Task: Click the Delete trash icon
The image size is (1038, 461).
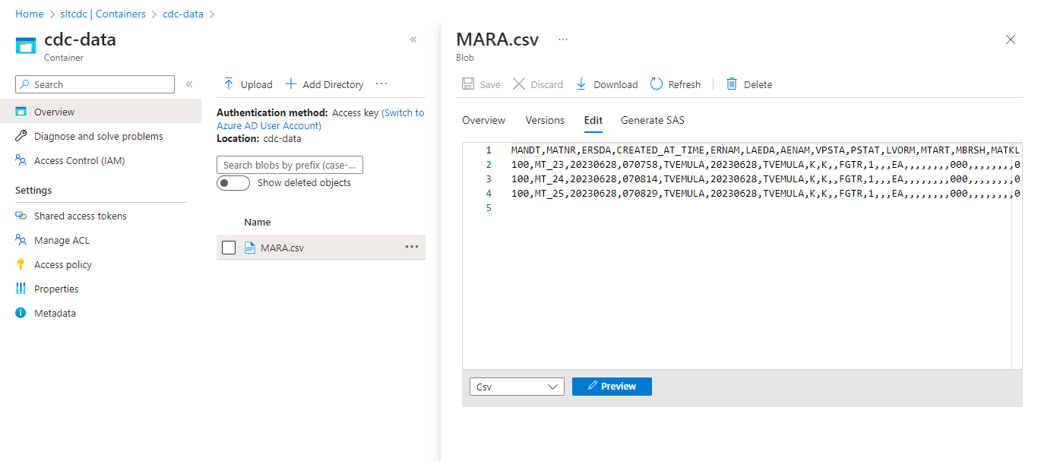Action: tap(732, 84)
